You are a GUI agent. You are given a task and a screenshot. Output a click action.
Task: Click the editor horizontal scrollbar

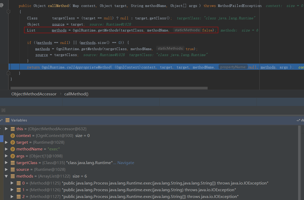pyautogui.click(x=109, y=88)
